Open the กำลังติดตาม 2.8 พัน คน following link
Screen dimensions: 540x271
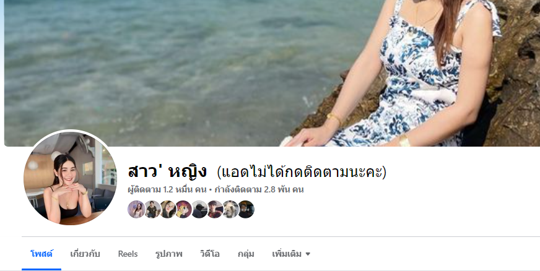click(259, 189)
